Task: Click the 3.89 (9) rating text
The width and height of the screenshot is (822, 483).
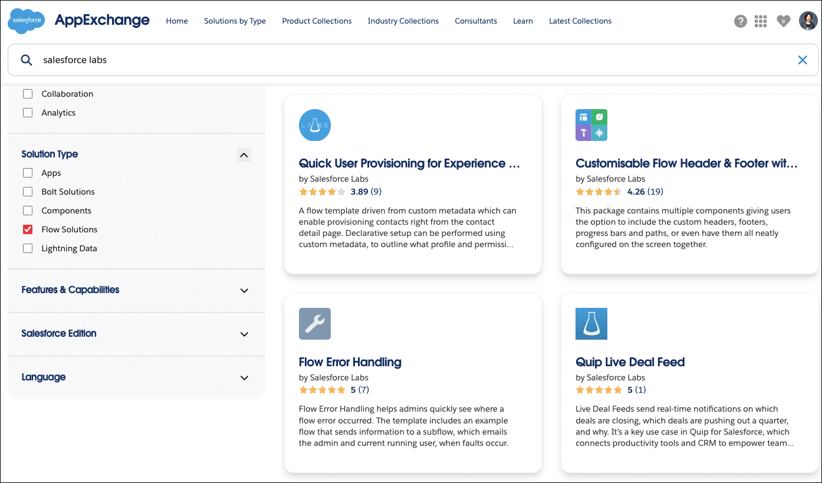Action: [366, 192]
